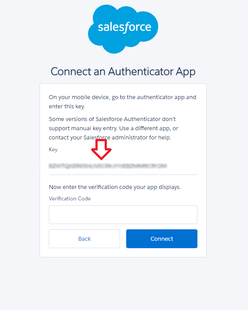The image size is (248, 310).
Task: Click the "Verification Code" field label
Action: click(x=70, y=199)
